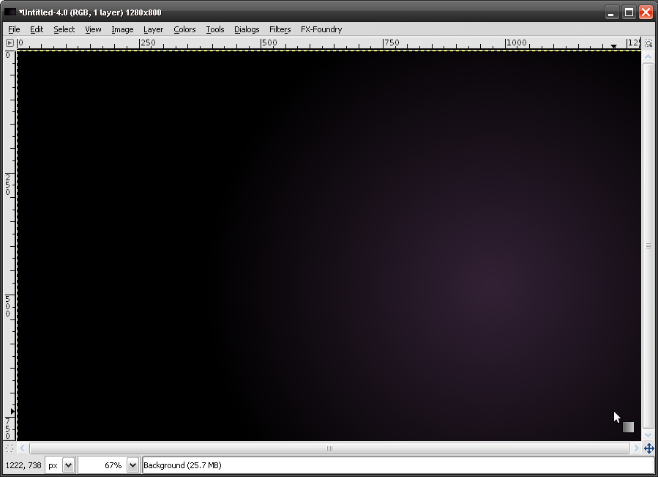Screen dimensions: 658x477
Task: Click the GIMP window icon in the title bar
Action: click(x=10, y=12)
